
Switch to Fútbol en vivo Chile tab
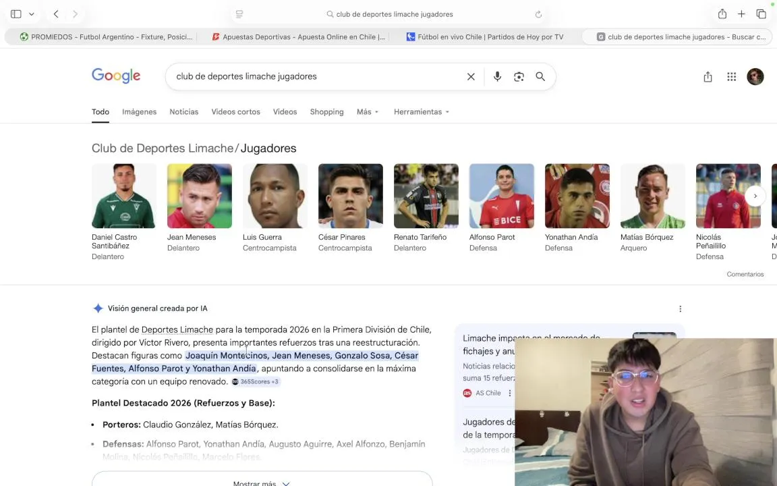485,36
